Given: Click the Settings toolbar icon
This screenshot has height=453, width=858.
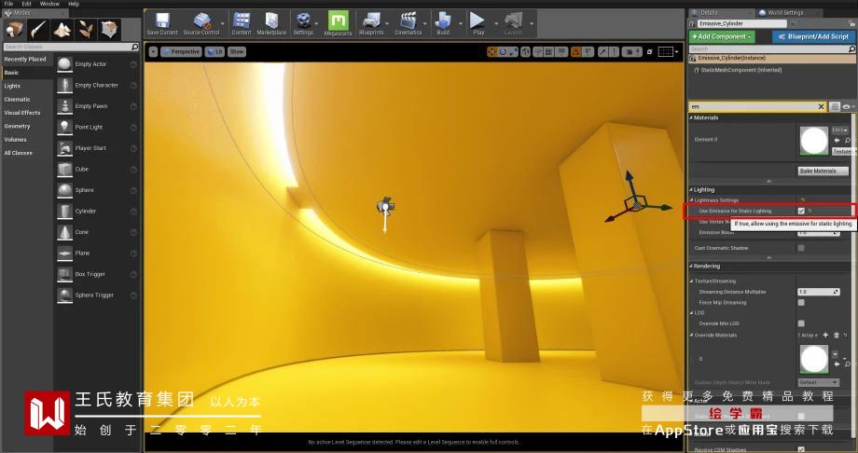Looking at the screenshot, I should click(303, 23).
